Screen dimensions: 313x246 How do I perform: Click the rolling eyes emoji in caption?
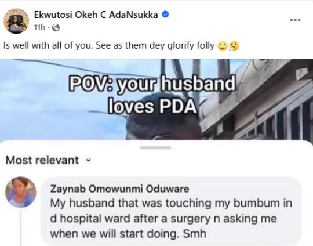point(222,46)
